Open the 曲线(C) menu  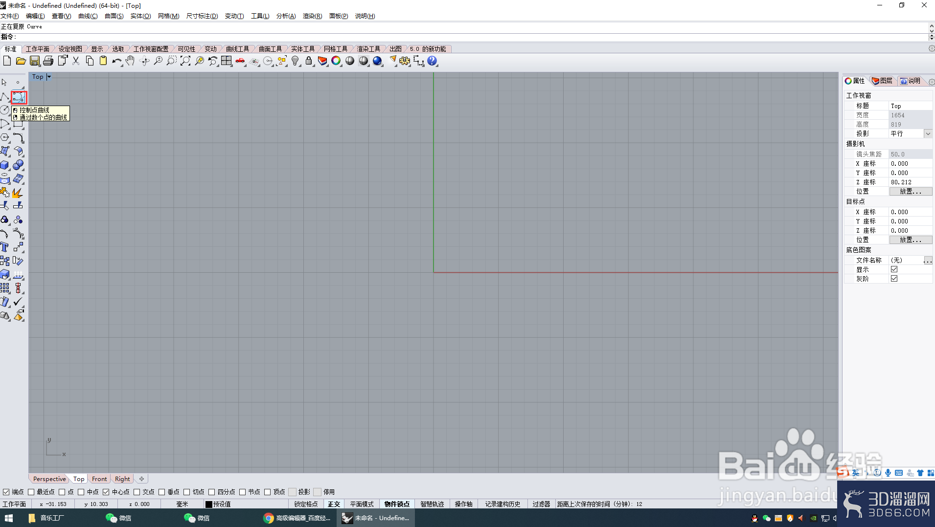click(88, 16)
